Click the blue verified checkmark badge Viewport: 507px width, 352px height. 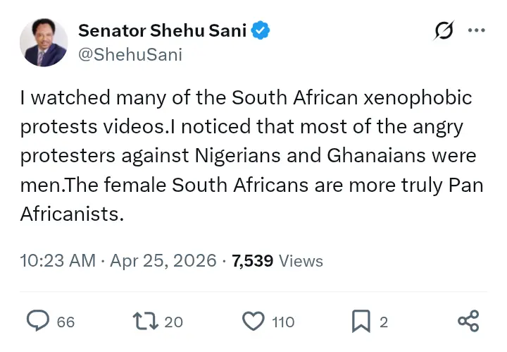pos(262,30)
